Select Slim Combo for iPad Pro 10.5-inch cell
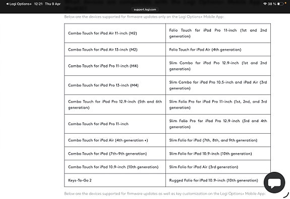The height and width of the screenshot is (199, 290). tap(218, 85)
